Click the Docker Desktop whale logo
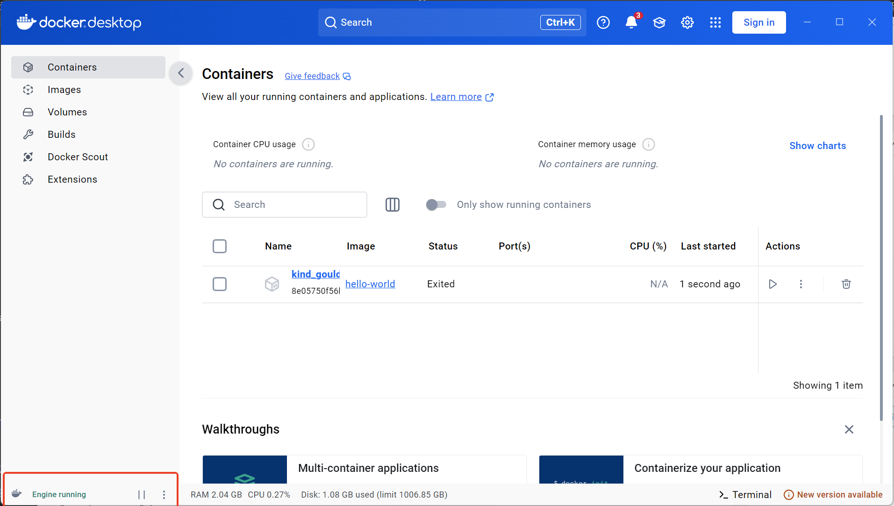894x506 pixels. tap(79, 22)
